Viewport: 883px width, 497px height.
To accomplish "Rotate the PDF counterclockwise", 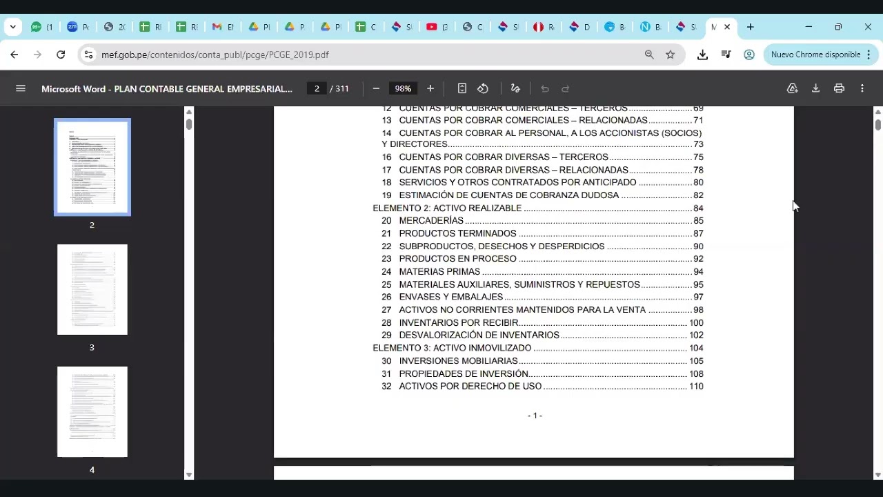I will point(483,88).
